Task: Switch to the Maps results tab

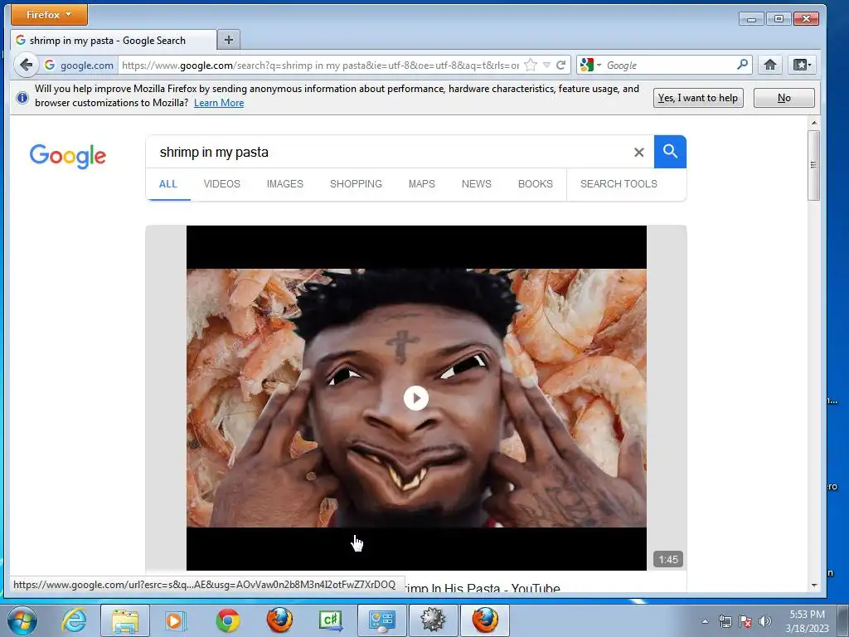Action: click(422, 184)
